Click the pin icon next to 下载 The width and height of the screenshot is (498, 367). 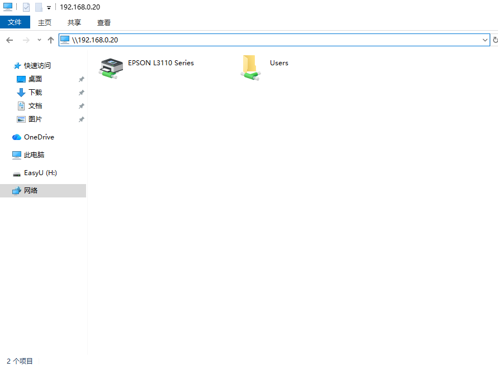(81, 93)
